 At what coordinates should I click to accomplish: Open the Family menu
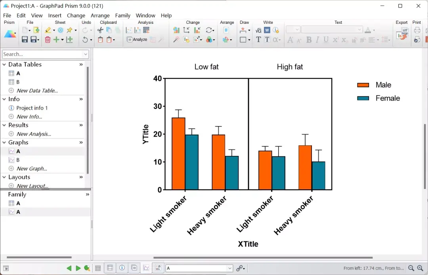point(122,15)
